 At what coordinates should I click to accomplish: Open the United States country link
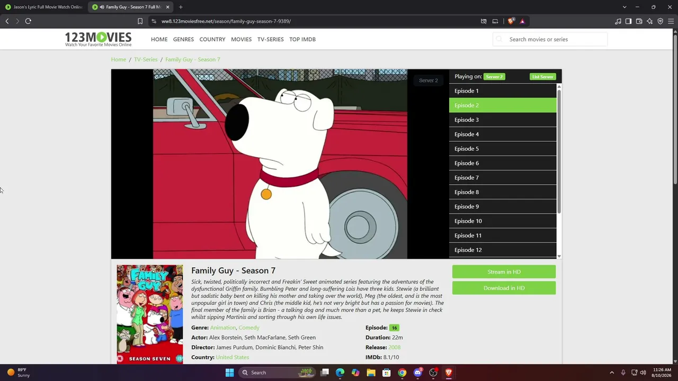point(233,357)
